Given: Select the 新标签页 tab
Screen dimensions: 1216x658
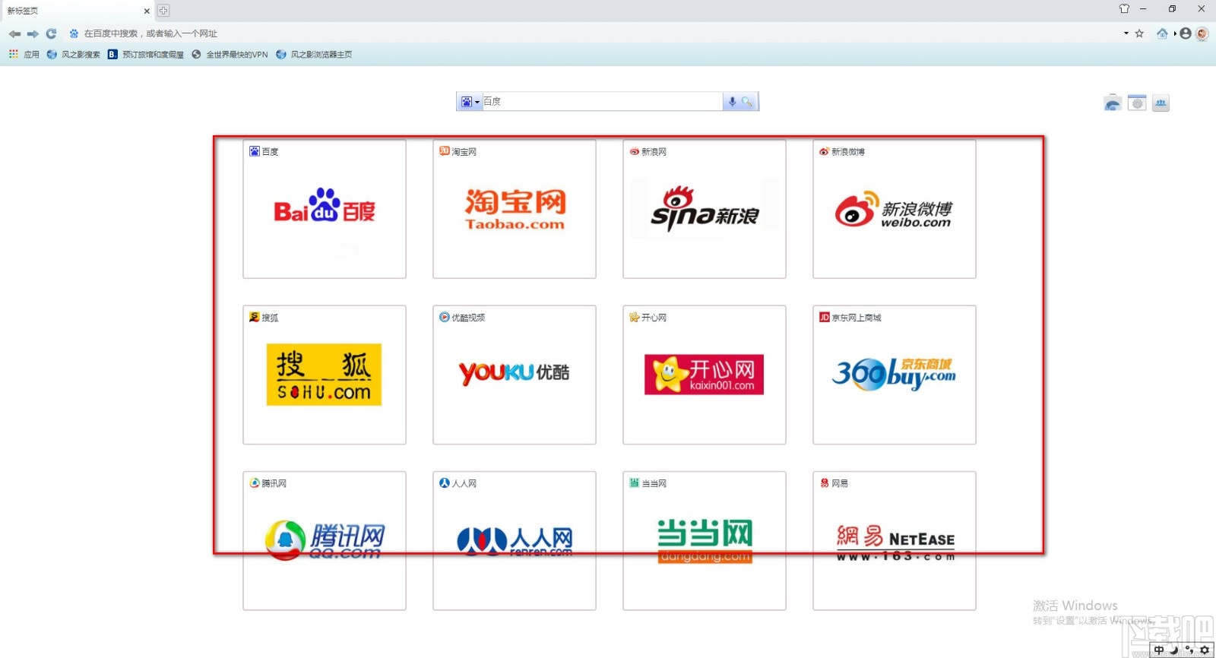Looking at the screenshot, I should click(76, 11).
